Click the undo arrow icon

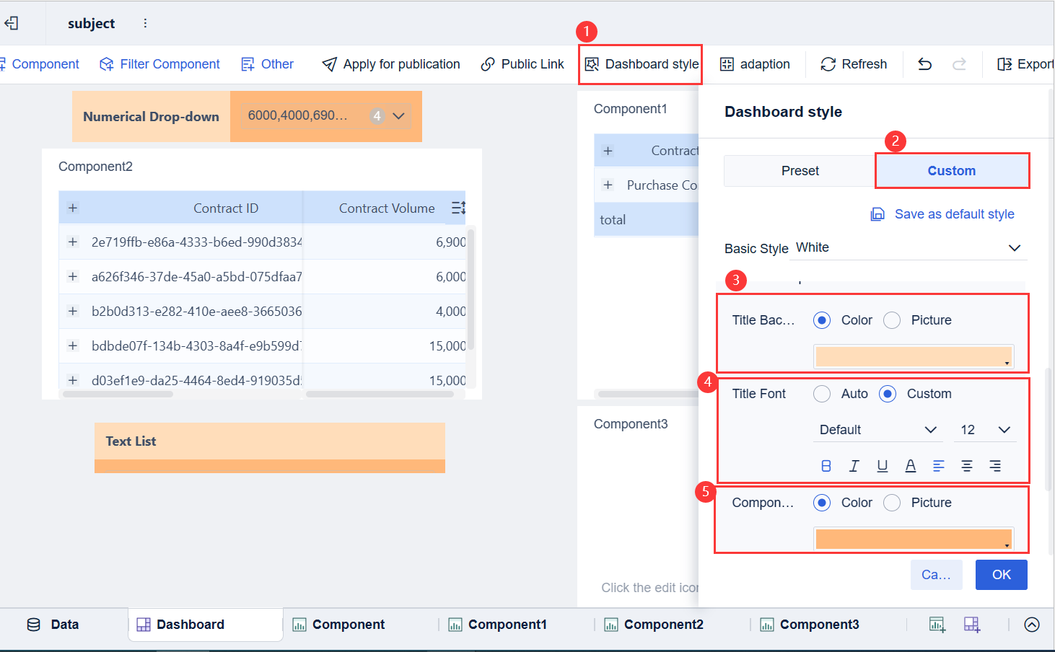pos(924,64)
